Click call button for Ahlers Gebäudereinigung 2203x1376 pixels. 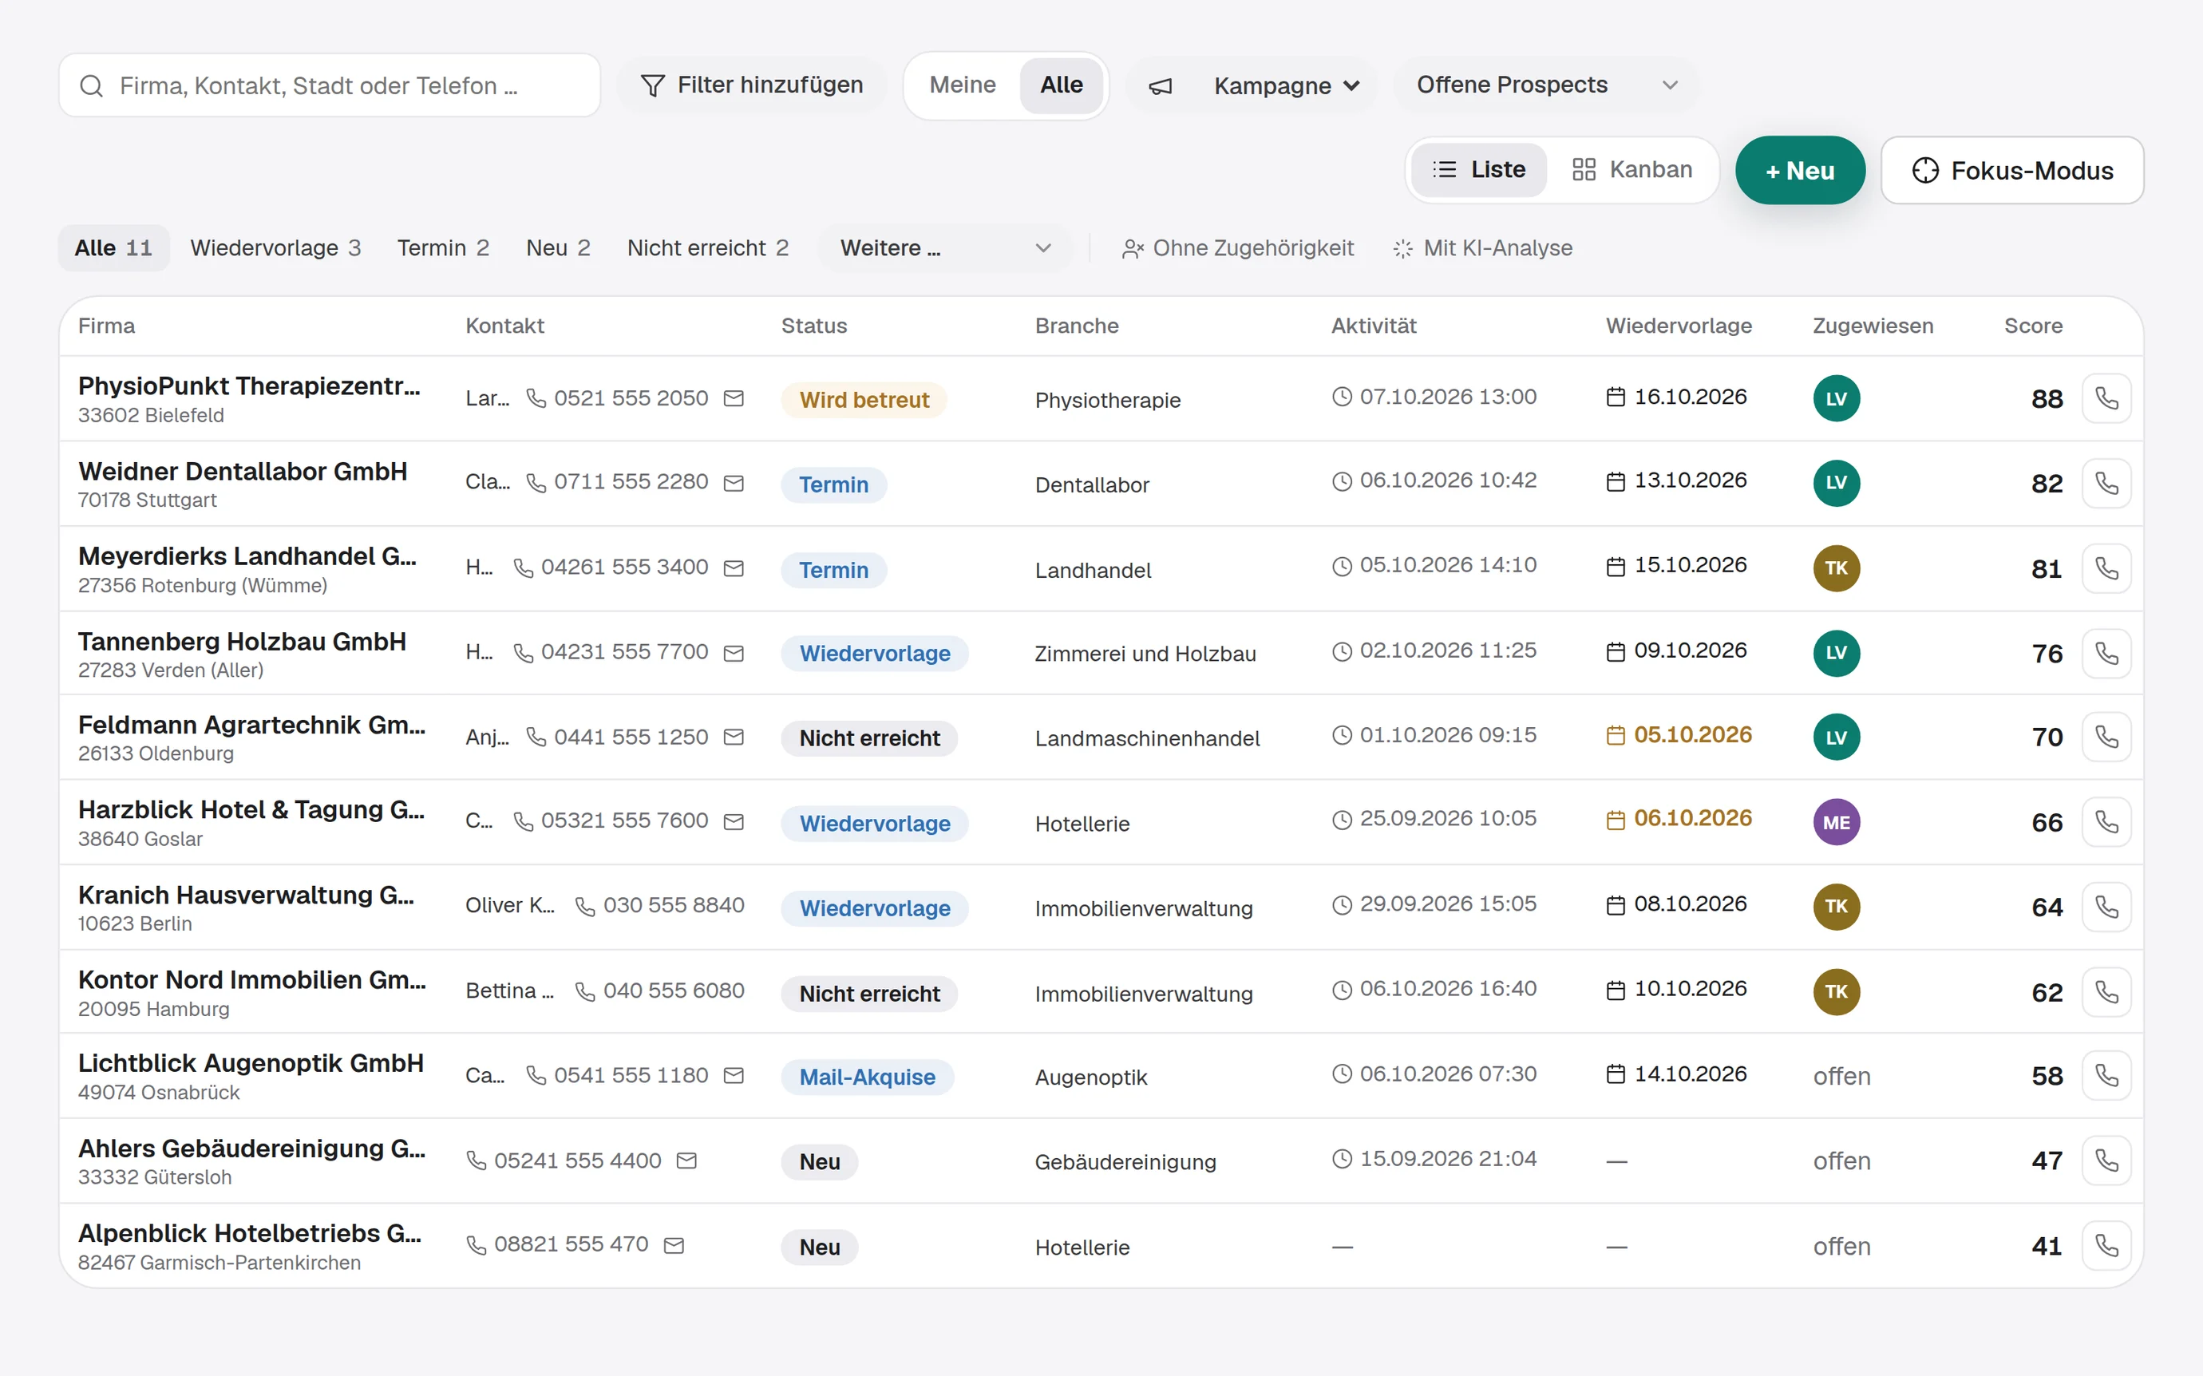(2106, 1161)
